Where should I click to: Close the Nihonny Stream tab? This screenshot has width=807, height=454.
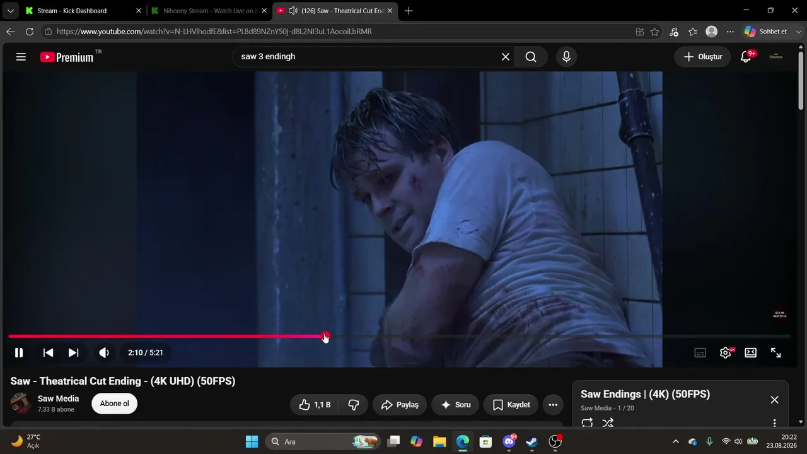click(264, 11)
